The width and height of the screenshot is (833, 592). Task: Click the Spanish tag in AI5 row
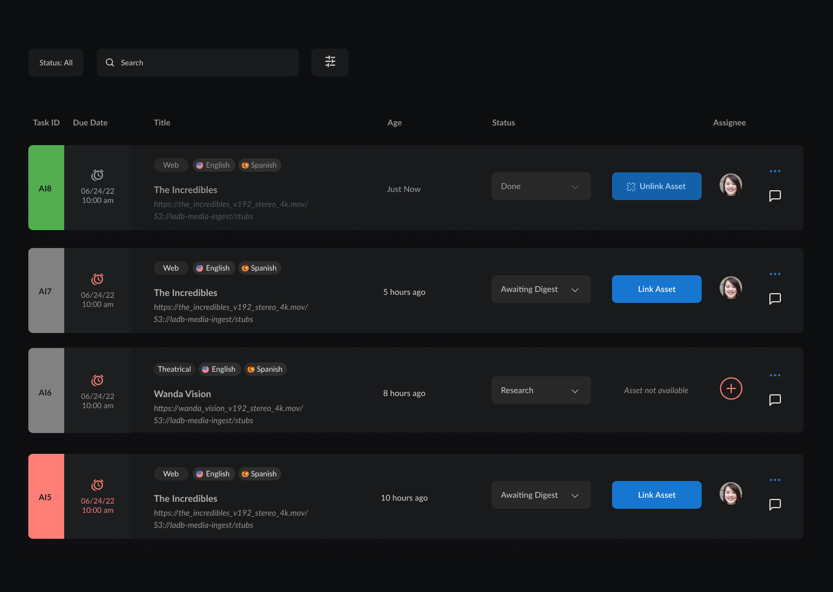pos(260,474)
